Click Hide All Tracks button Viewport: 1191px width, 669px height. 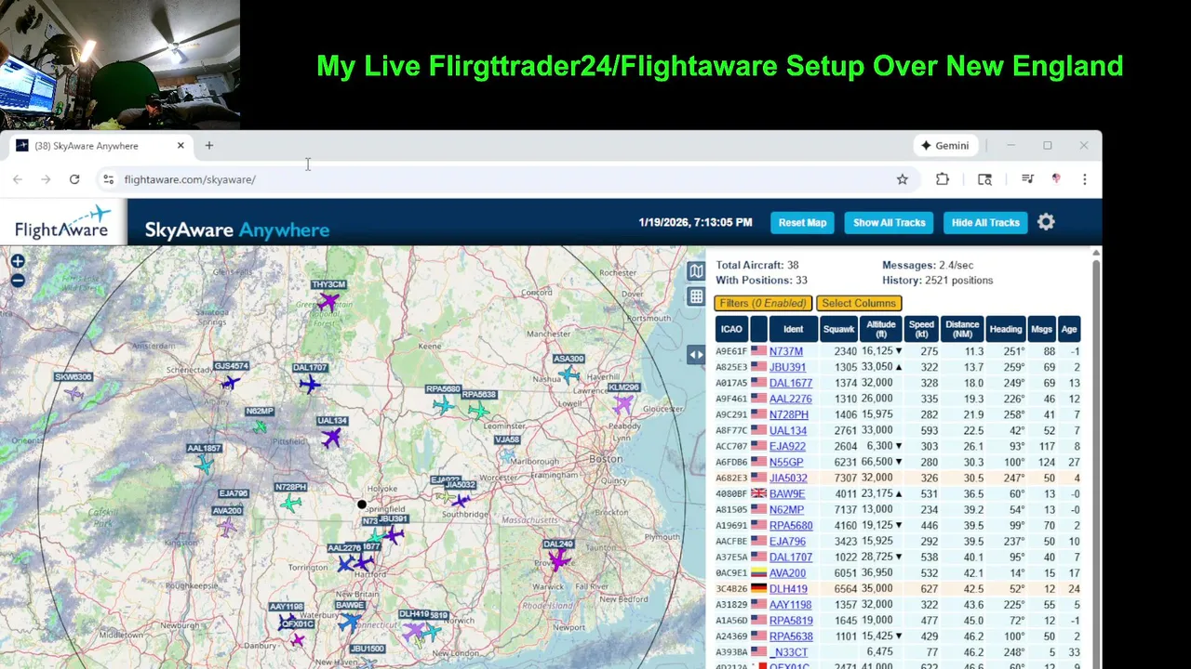[985, 222]
